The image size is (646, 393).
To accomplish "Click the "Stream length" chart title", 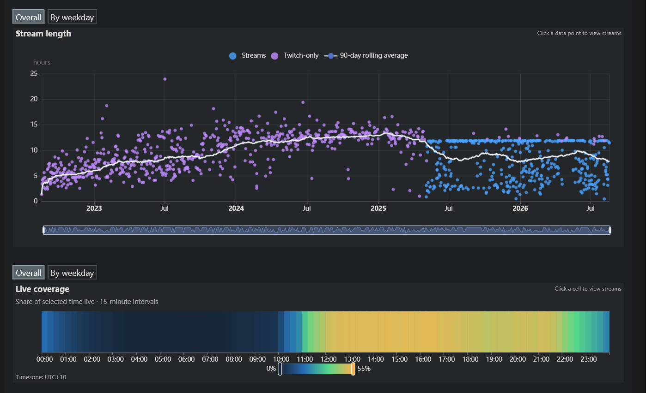I will click(x=43, y=33).
